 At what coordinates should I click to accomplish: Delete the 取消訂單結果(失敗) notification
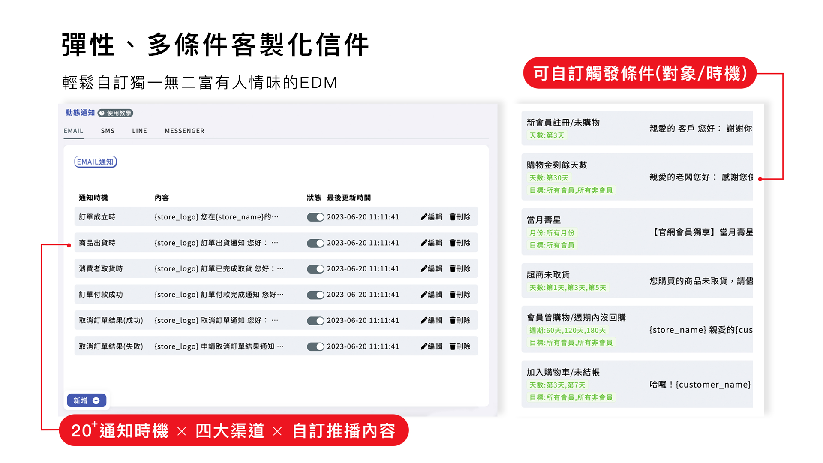coord(460,346)
